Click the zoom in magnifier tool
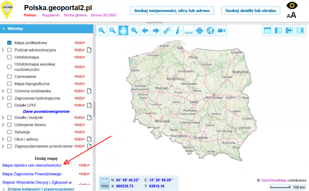This screenshot has width=309, height=191. click(101, 30)
